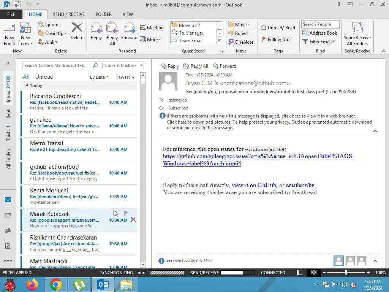The image size is (389, 292).
Task: Click the ribbon Reply All icon
Action: coord(112,34)
